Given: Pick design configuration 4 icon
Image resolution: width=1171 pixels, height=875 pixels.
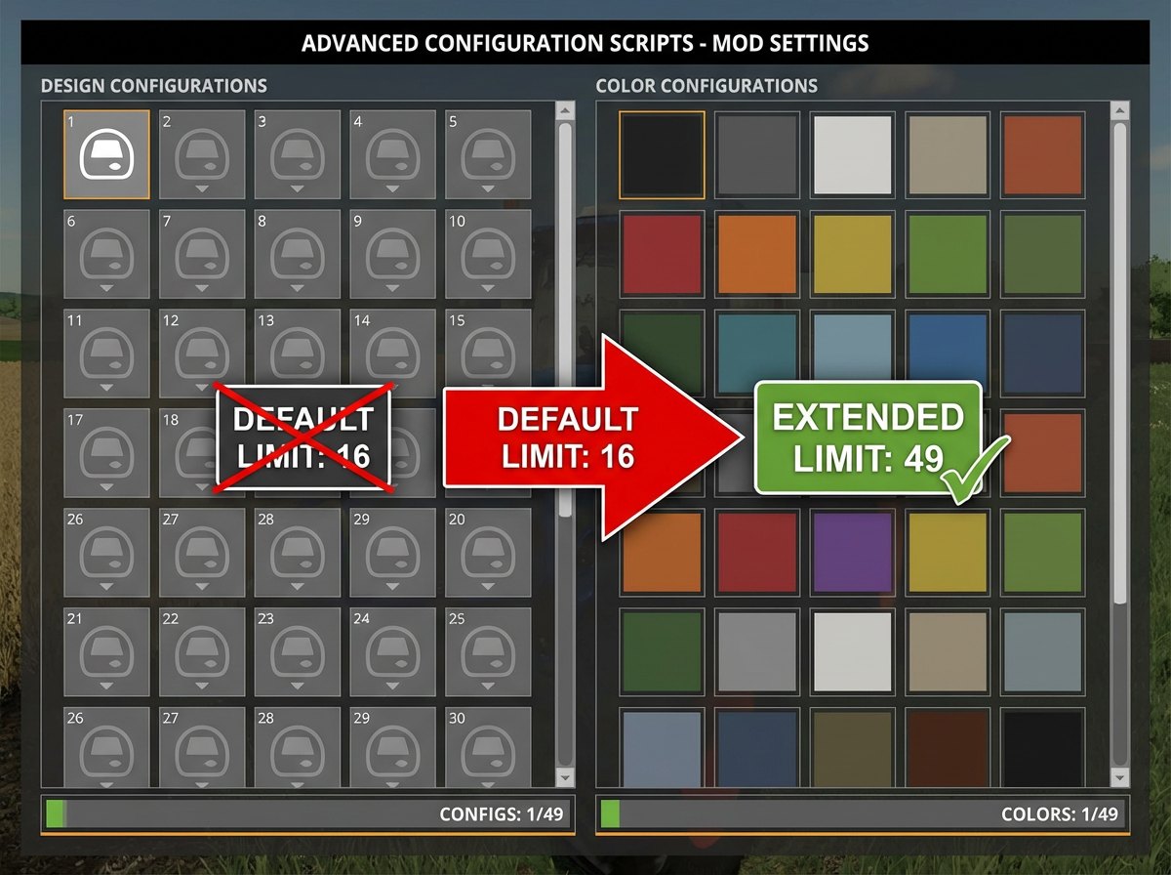Looking at the screenshot, I should click(x=392, y=155).
